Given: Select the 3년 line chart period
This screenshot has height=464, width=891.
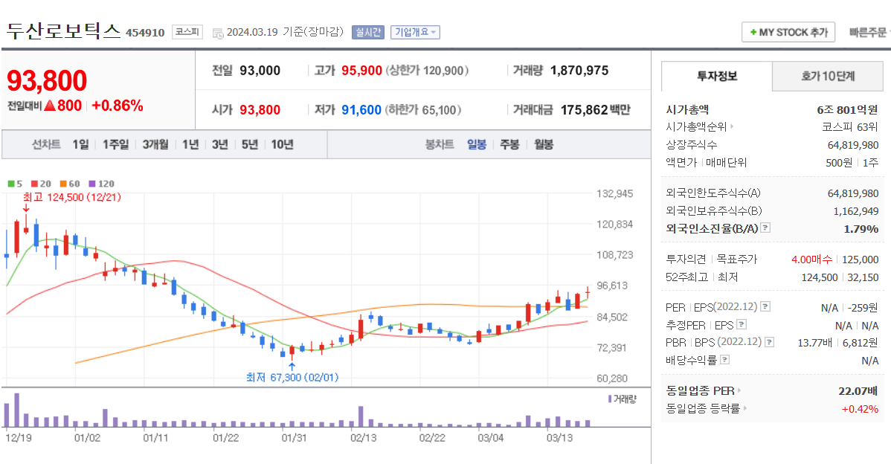Looking at the screenshot, I should [x=220, y=144].
